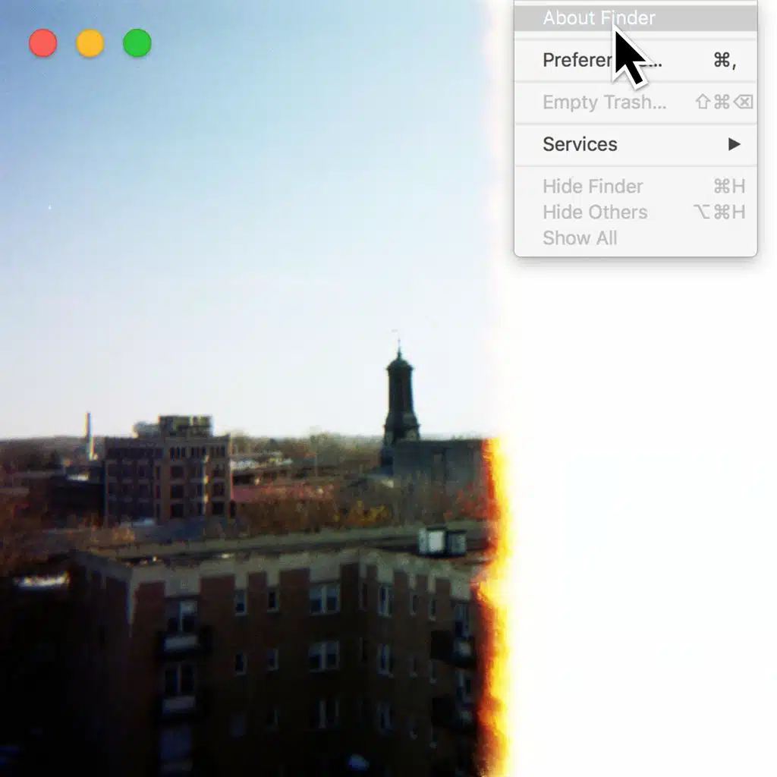Screen dimensions: 777x777
Task: Click the blue sky area of the photo
Action: pyautogui.click(x=228, y=190)
